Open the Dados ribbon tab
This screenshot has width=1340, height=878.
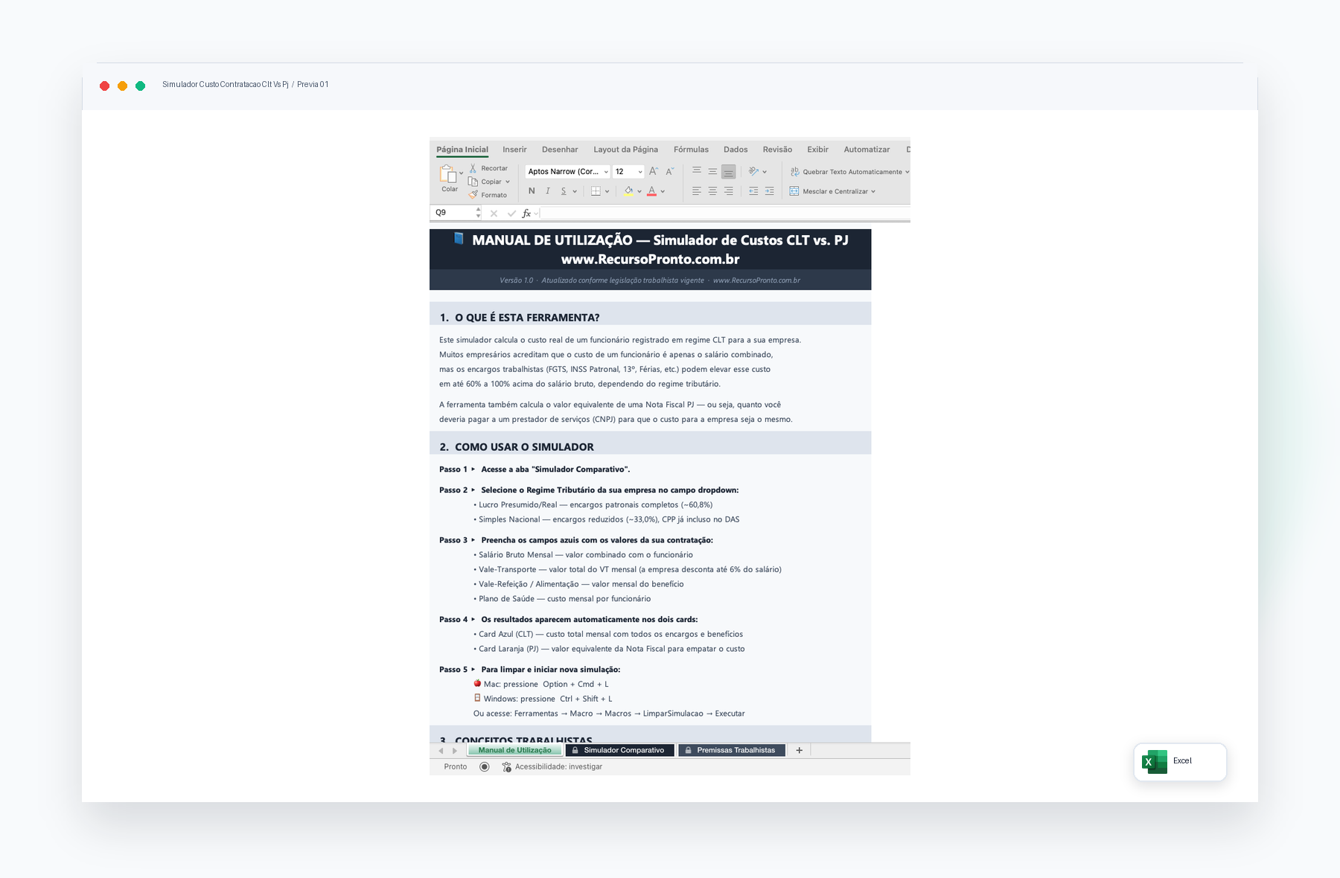point(736,150)
